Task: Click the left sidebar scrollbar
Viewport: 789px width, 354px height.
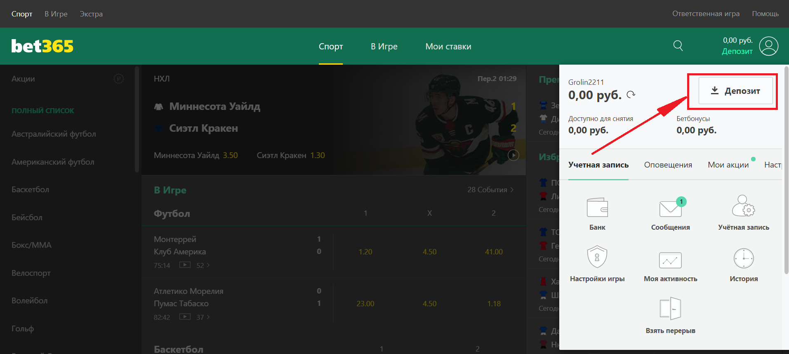Action: 137,119
